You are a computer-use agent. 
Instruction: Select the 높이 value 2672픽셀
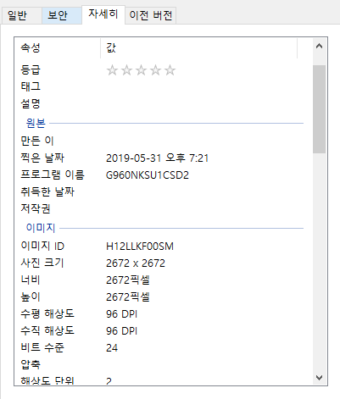(x=128, y=297)
